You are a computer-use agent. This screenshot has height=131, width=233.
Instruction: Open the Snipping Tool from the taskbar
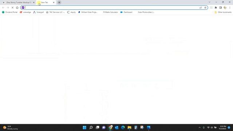[x=142, y=127]
